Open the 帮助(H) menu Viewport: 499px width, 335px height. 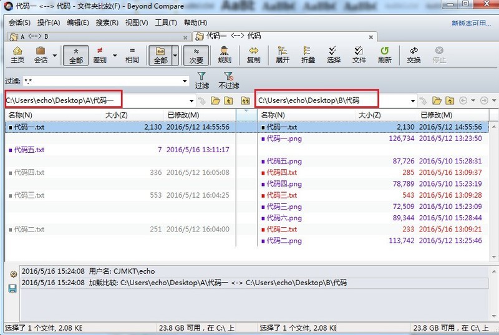(195, 22)
